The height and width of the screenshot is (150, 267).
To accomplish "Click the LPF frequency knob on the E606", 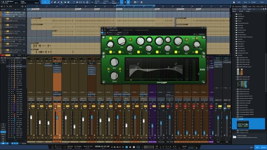I will 196,45.
